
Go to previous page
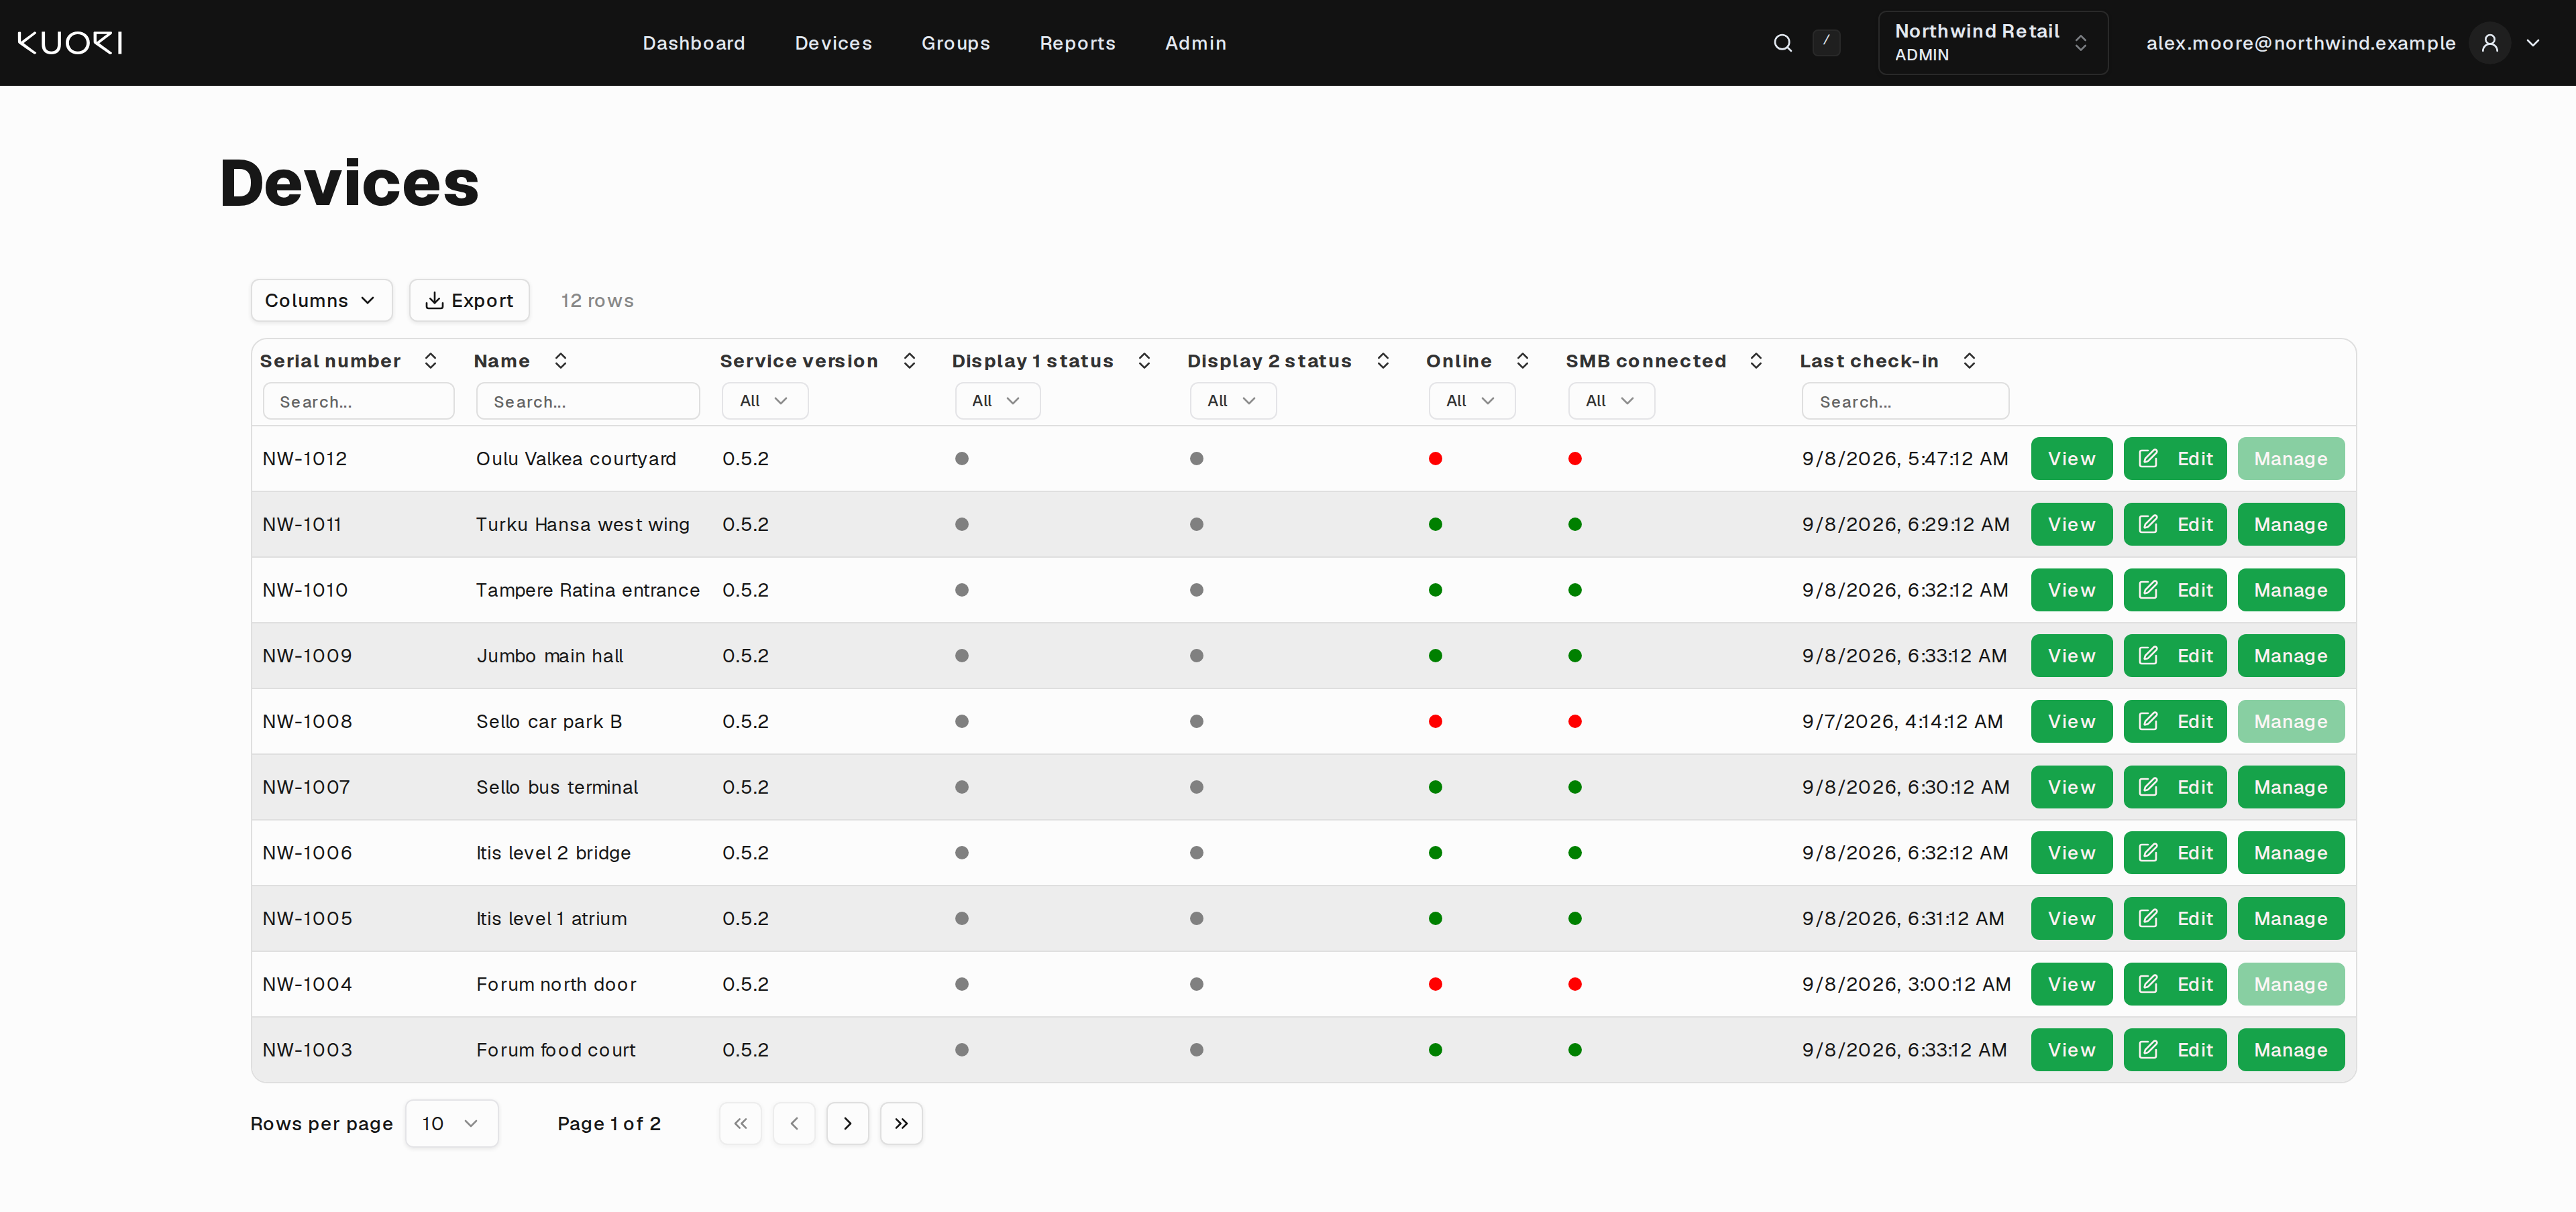794,1123
